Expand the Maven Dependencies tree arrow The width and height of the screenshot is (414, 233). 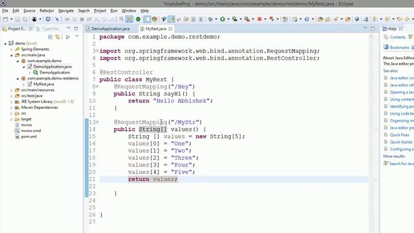[12, 107]
